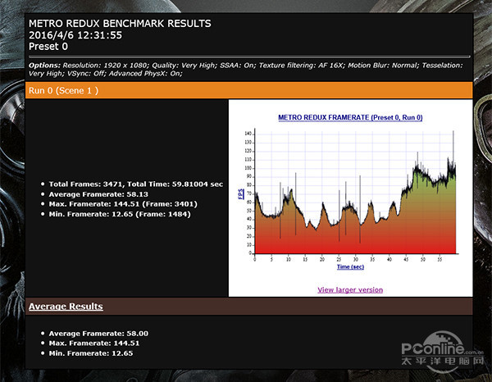This screenshot has height=382, width=492.
Task: Click the Time (sec) axis label
Action: 350,267
